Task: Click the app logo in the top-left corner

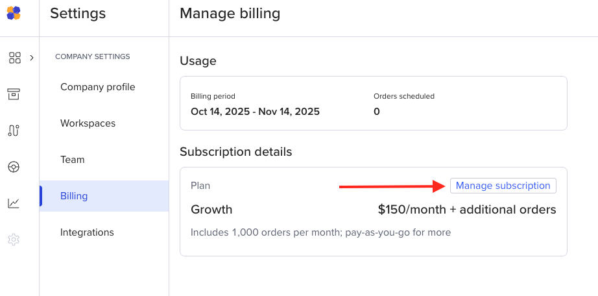Action: coord(14,13)
